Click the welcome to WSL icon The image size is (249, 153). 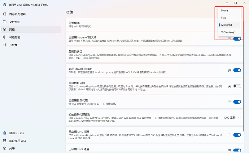point(5,141)
